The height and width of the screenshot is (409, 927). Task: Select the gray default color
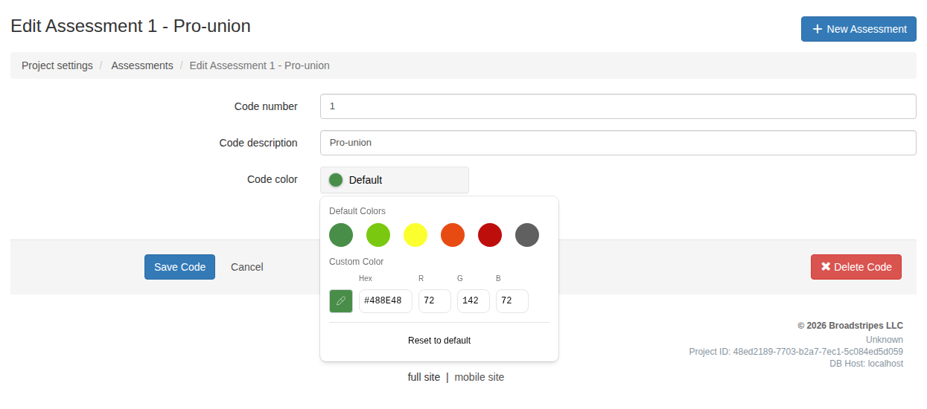(x=527, y=235)
